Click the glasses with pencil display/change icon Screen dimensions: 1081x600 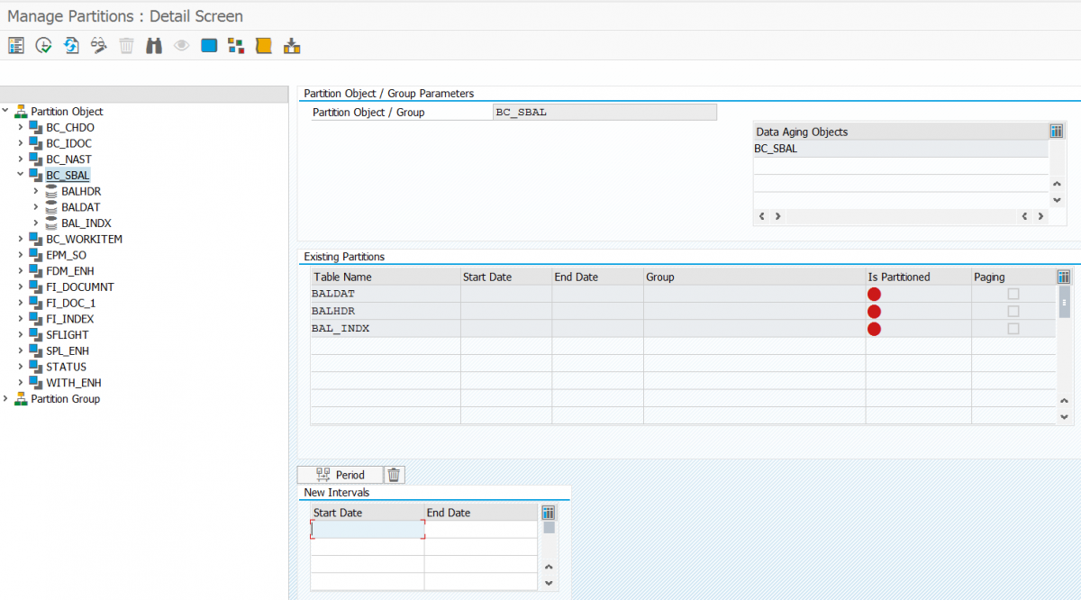(x=99, y=45)
